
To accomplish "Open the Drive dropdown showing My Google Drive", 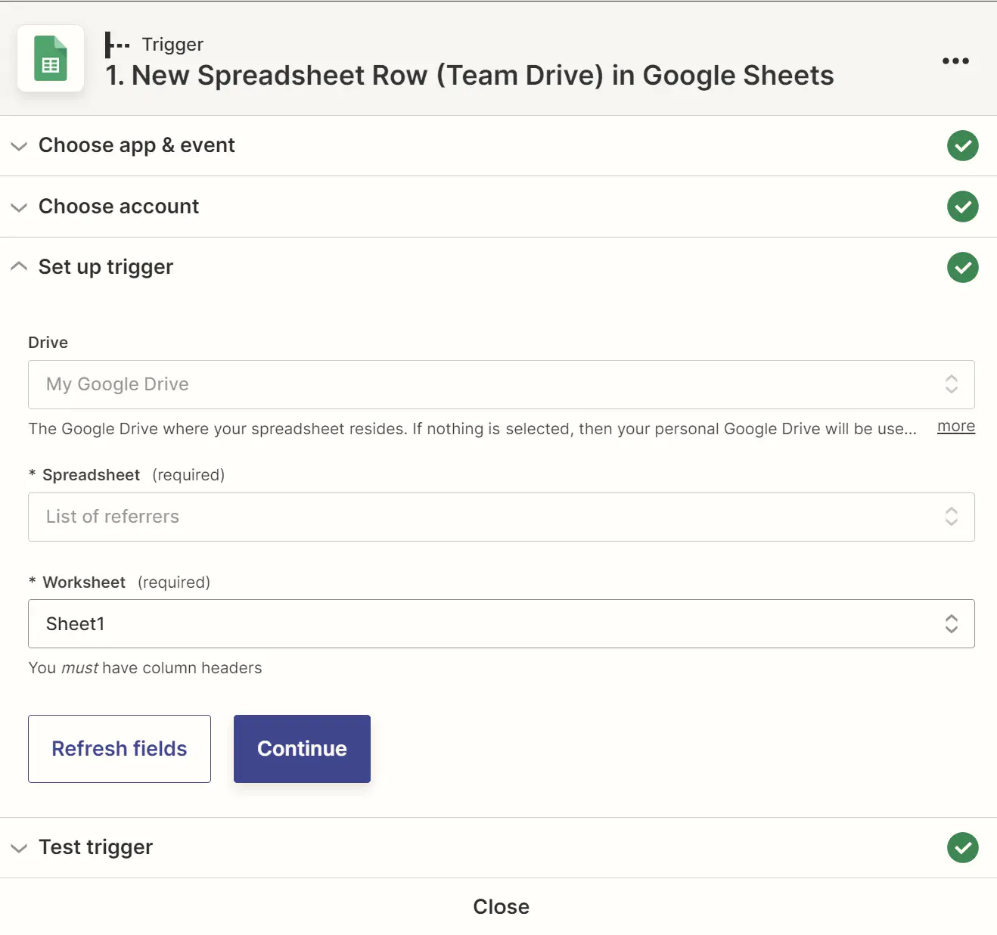I will 501,384.
